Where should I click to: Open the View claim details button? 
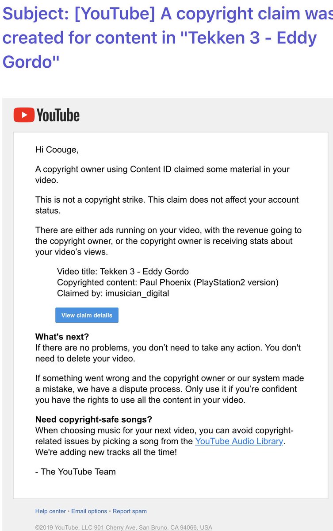click(87, 316)
